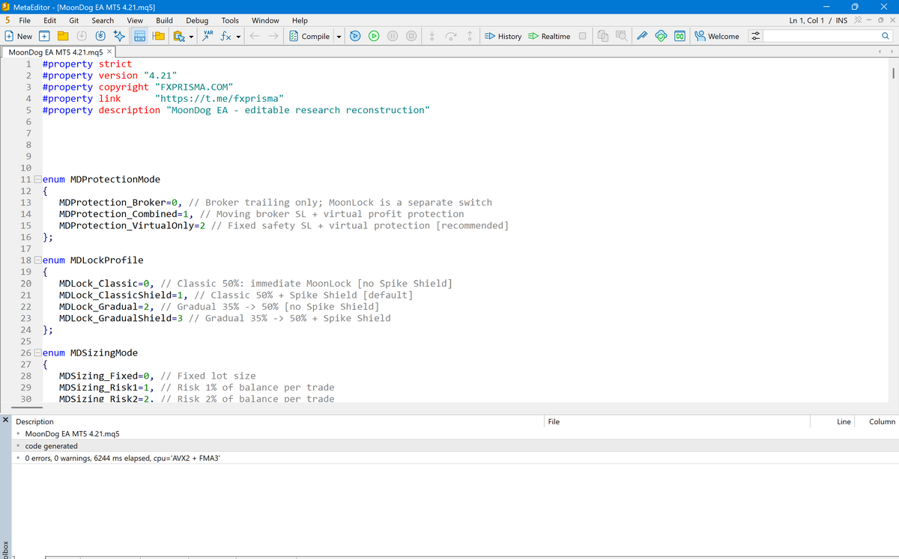The image size is (899, 559).
Task: Click the Line column header
Action: [844, 421]
